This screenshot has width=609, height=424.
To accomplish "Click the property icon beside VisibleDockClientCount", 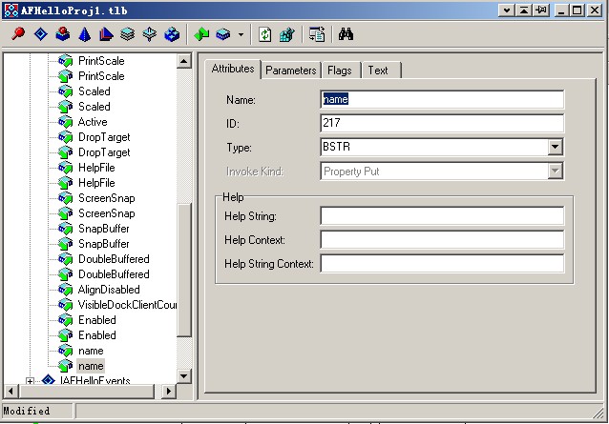I will point(65,305).
